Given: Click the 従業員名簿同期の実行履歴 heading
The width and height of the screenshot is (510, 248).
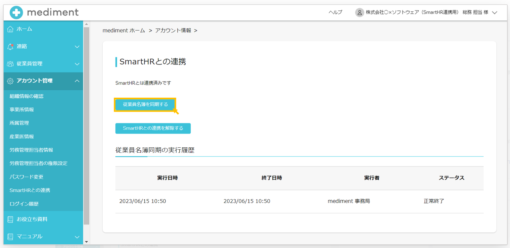Looking at the screenshot, I should [155, 150].
